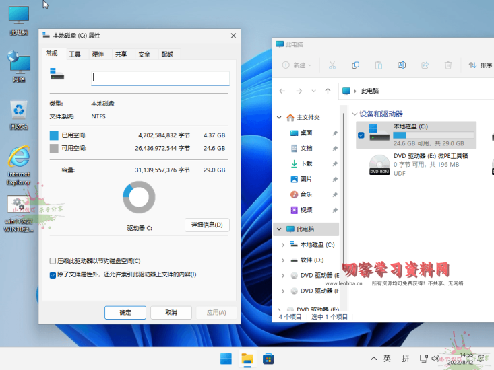Image resolution: width=494 pixels, height=370 pixels.
Task: Collapse 设备和驱动器 group header
Action: [x=354, y=114]
